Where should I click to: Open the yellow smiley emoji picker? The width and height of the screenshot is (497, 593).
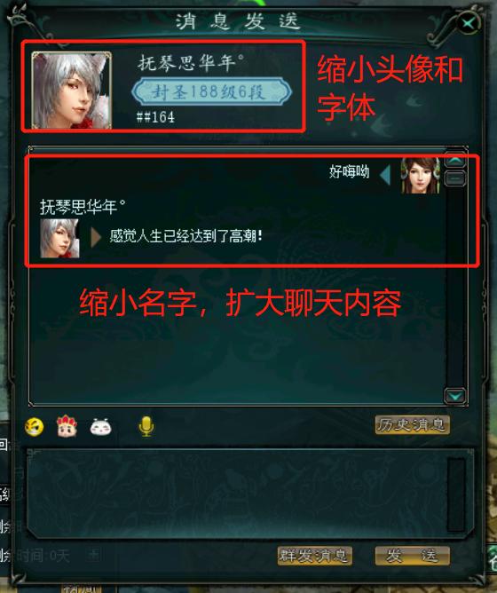click(34, 427)
